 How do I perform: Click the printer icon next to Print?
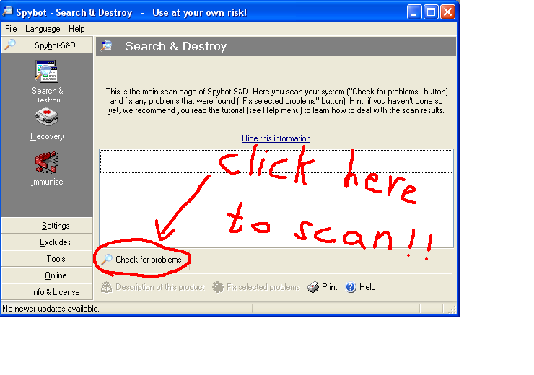pos(313,287)
